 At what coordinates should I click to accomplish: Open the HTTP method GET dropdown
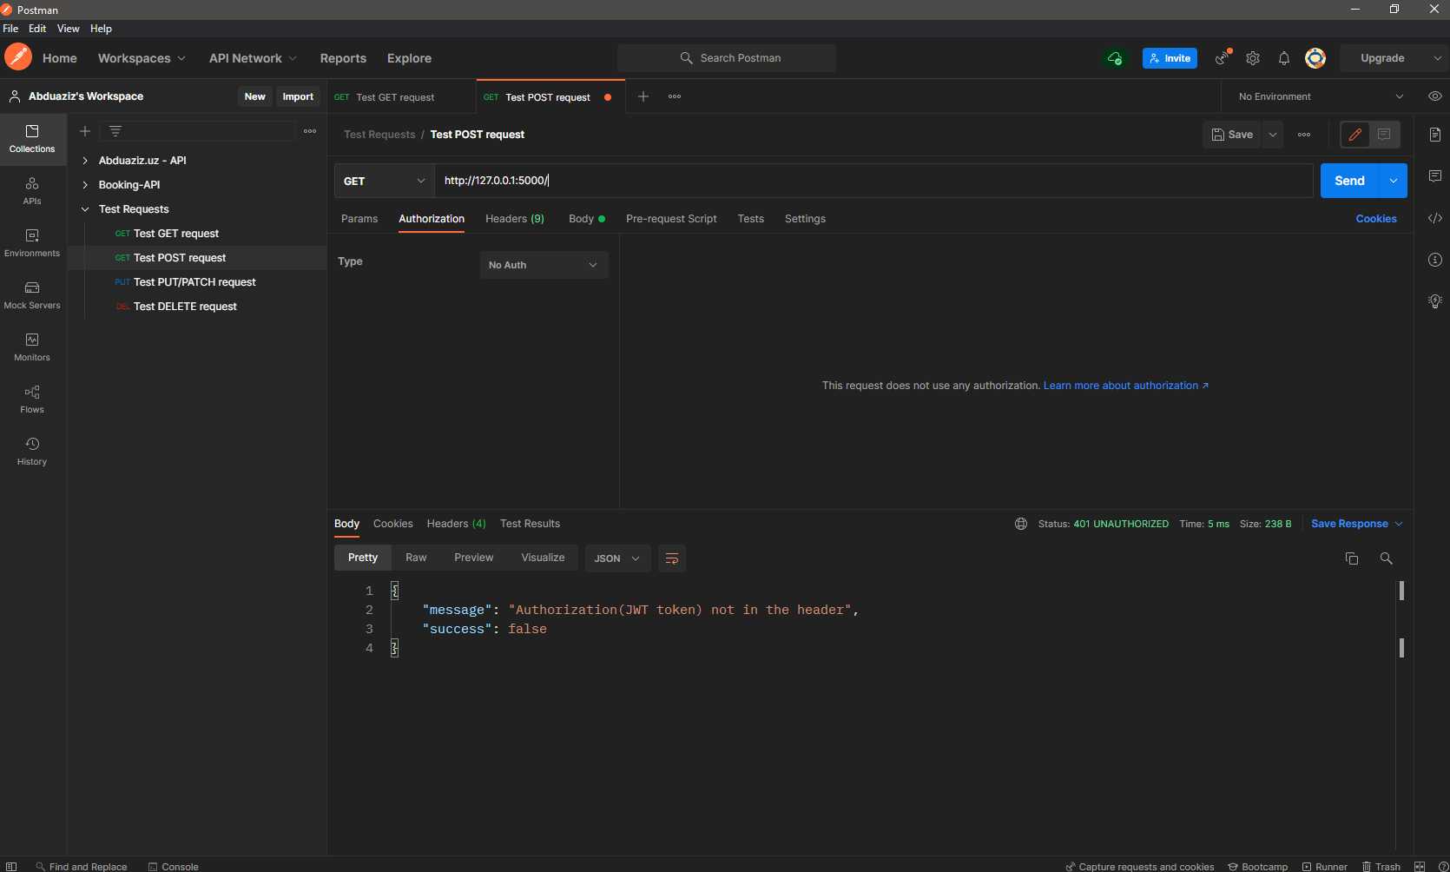[384, 181]
